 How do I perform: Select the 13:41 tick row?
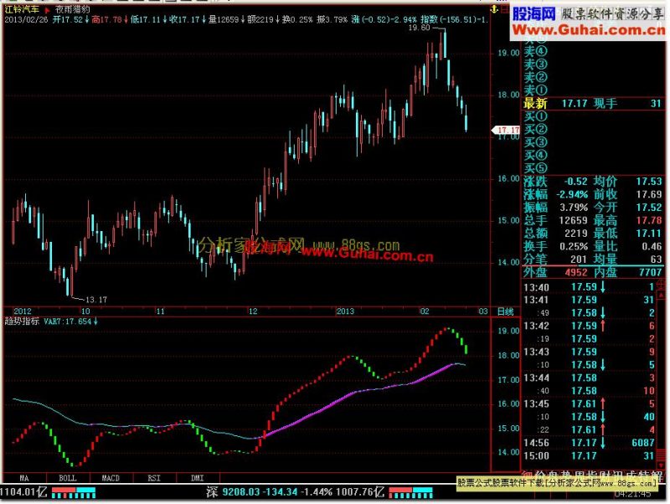[x=590, y=300]
